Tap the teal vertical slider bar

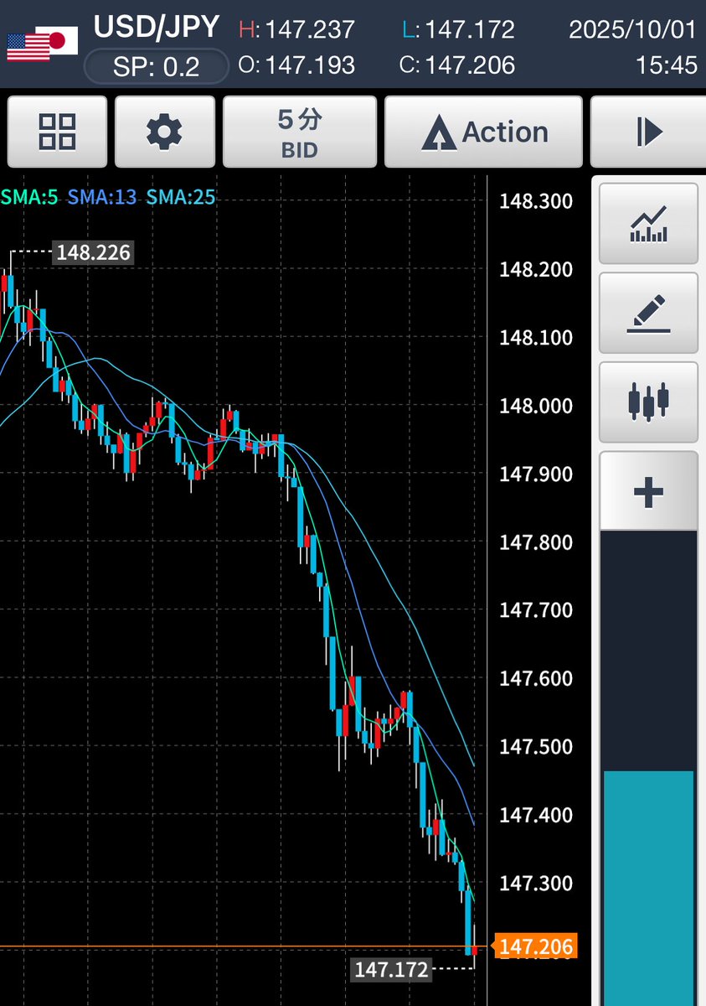coord(649,889)
